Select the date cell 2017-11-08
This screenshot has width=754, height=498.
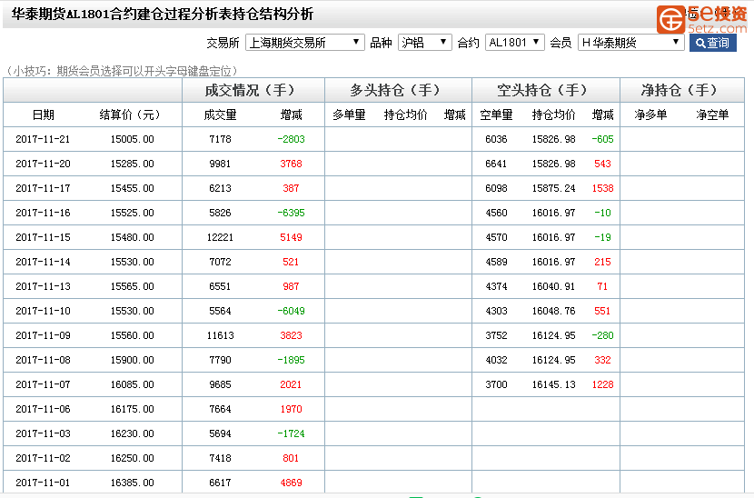[x=43, y=360]
